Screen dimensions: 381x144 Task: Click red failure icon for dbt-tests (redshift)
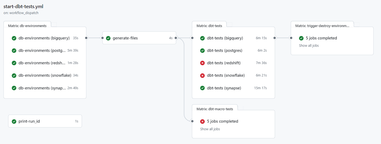202,63
